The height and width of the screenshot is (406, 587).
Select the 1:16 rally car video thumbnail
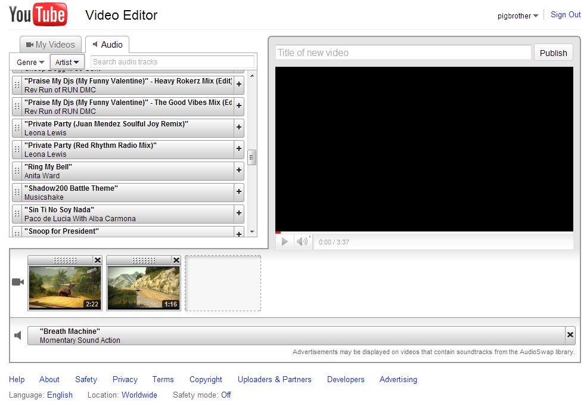click(143, 287)
